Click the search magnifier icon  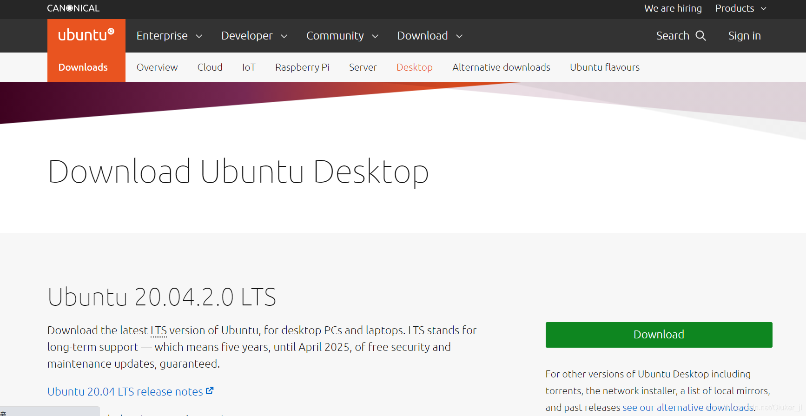point(700,36)
